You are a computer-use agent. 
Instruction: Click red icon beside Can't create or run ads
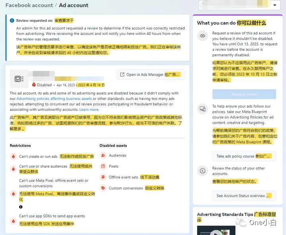pos(14,157)
